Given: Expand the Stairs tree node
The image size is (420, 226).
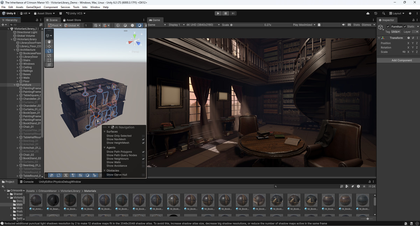Looking at the screenshot, I should 17,60.
